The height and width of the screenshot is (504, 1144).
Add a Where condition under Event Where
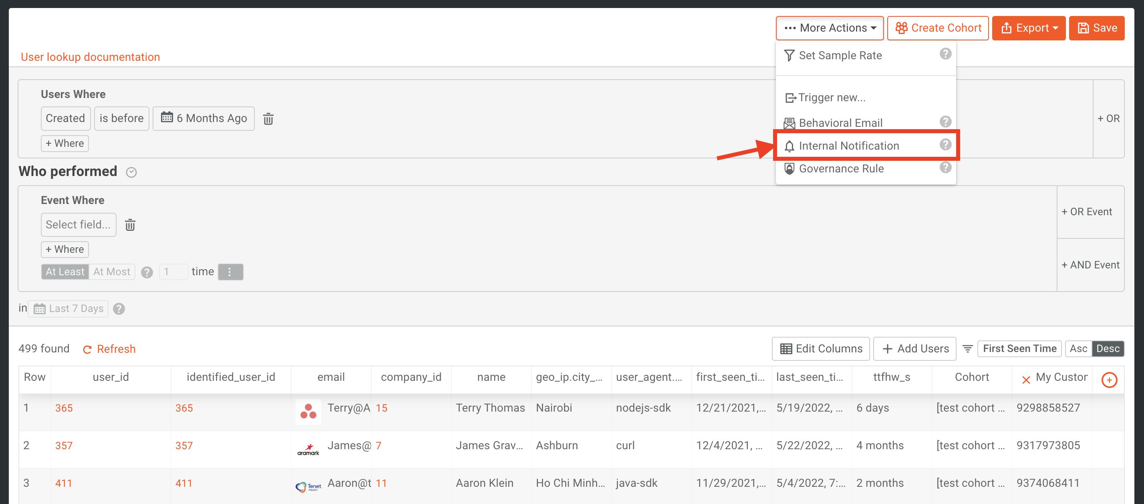(x=65, y=249)
